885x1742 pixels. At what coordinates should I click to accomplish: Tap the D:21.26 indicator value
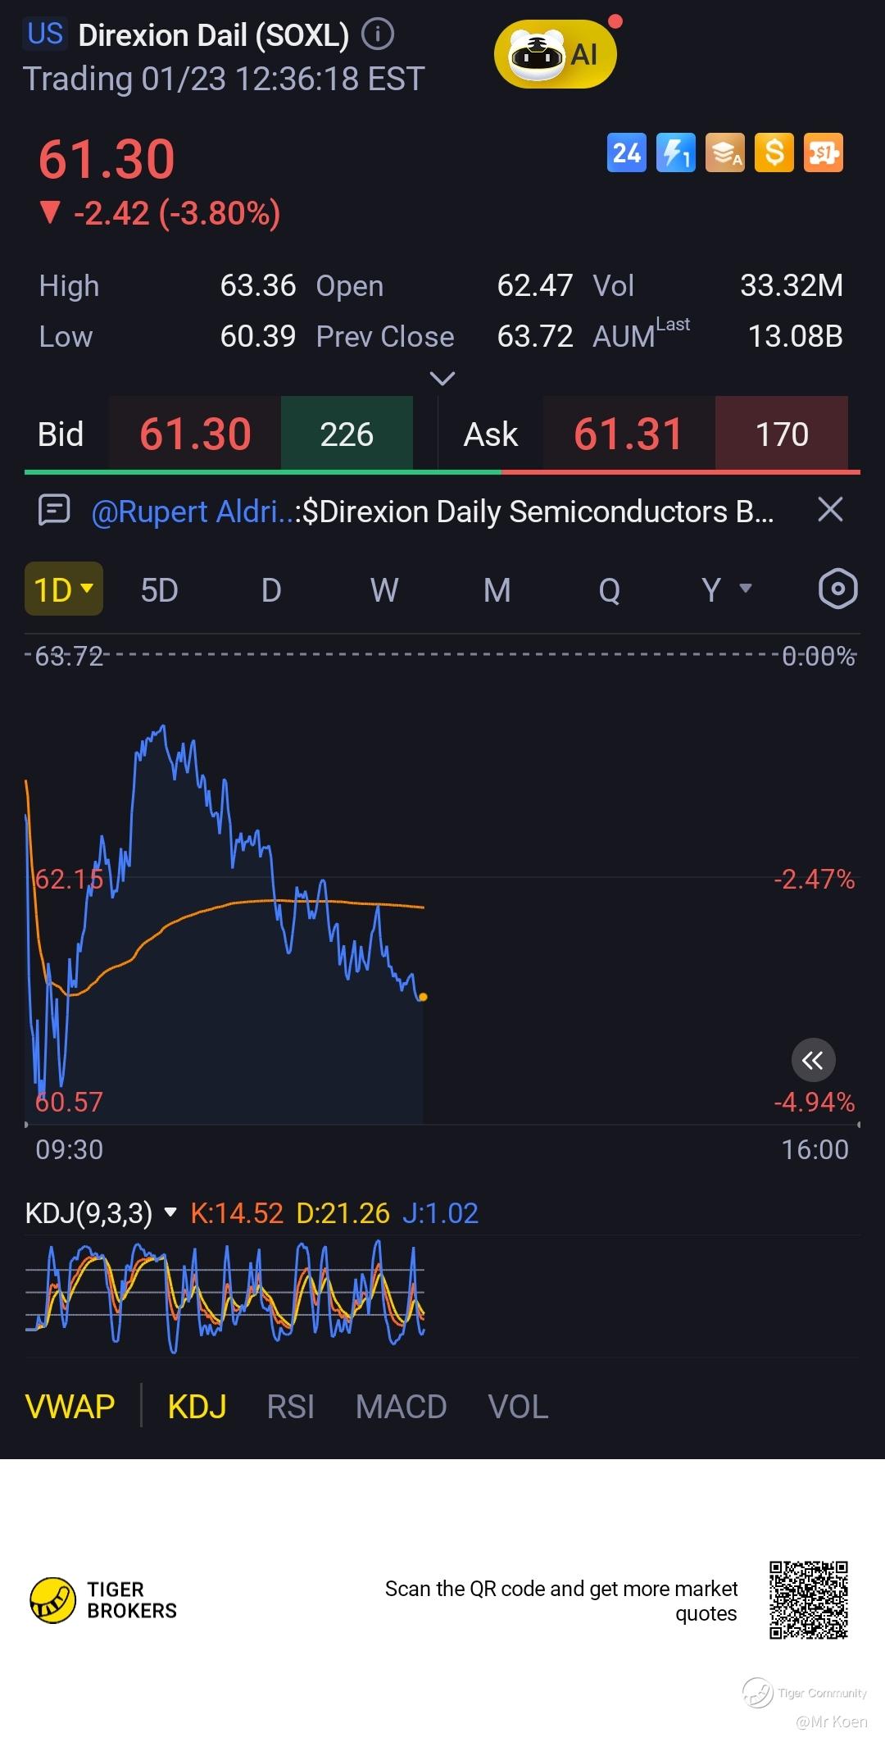click(343, 1212)
